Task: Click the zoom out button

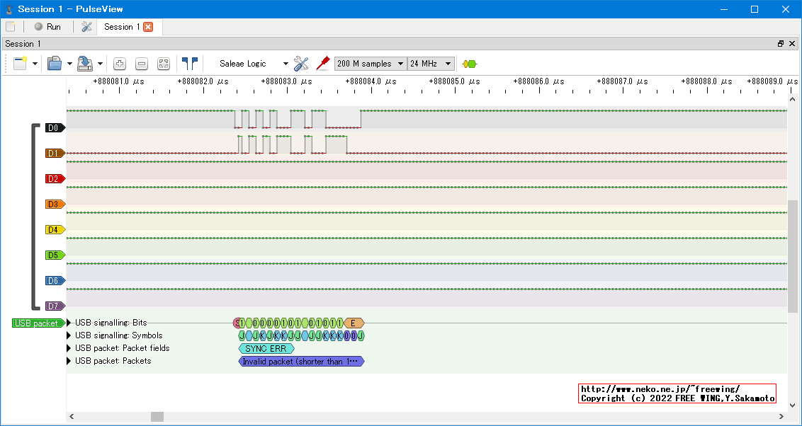Action: [x=142, y=64]
